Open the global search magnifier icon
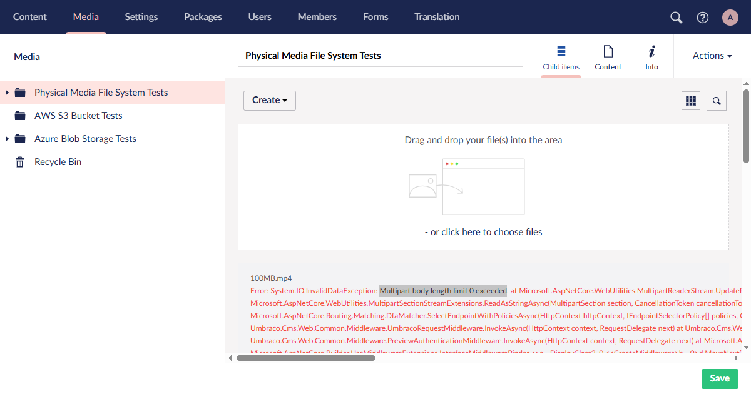The width and height of the screenshot is (751, 394). tap(675, 17)
